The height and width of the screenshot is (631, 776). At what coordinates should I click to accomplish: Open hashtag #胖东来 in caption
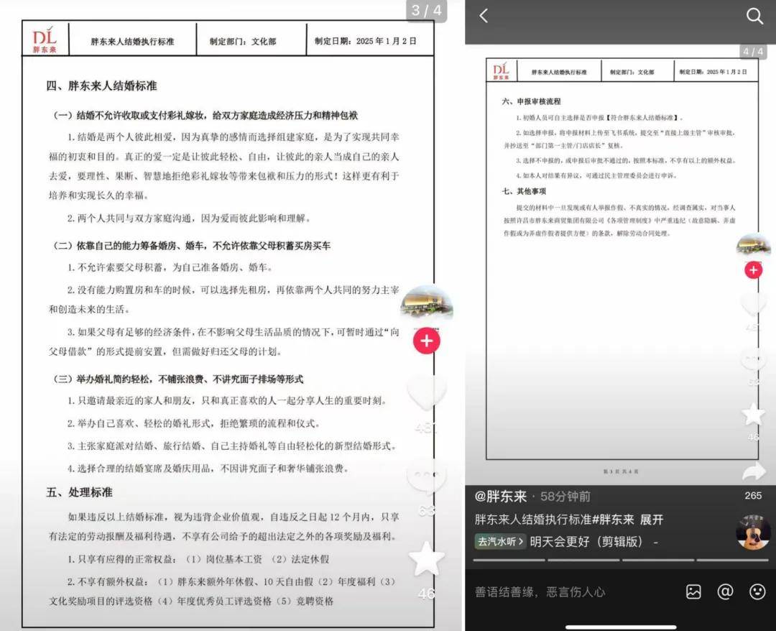[x=613, y=520]
